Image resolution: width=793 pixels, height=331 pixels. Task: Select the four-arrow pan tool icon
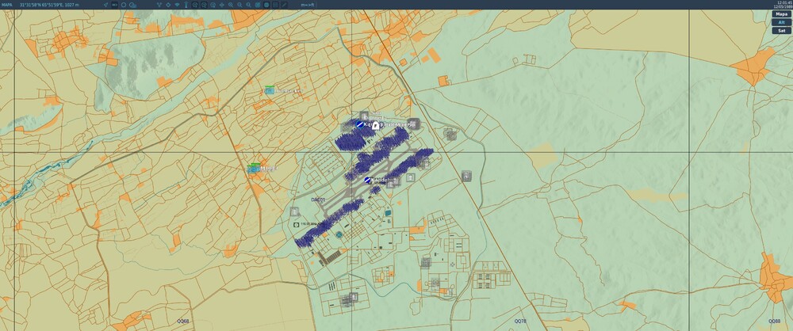click(x=221, y=5)
